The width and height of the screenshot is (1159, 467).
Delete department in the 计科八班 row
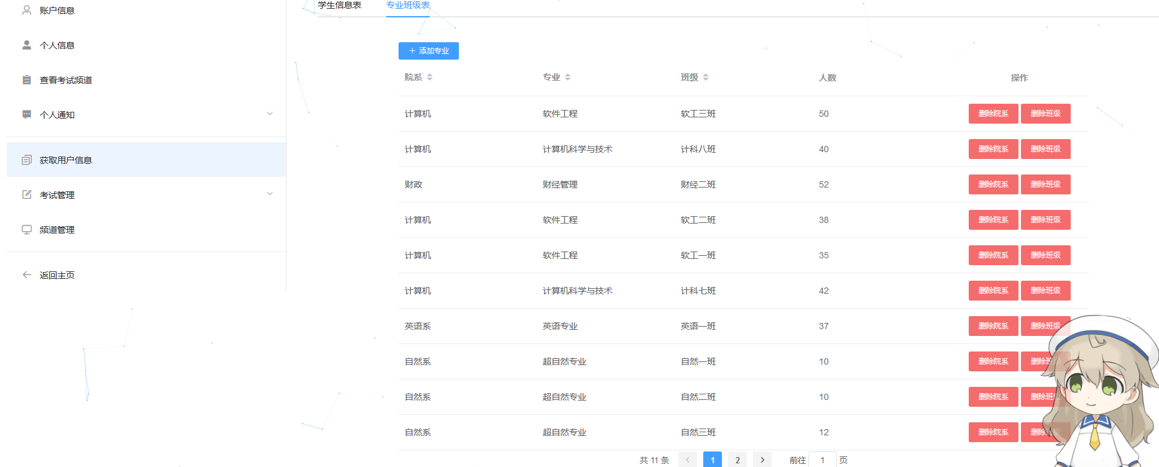(993, 149)
